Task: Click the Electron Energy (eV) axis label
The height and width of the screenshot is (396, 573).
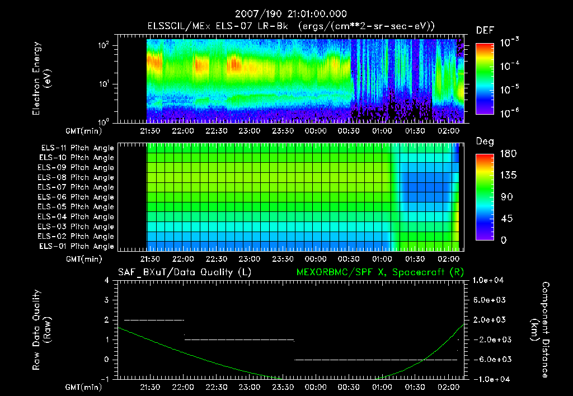Action: tap(41, 78)
